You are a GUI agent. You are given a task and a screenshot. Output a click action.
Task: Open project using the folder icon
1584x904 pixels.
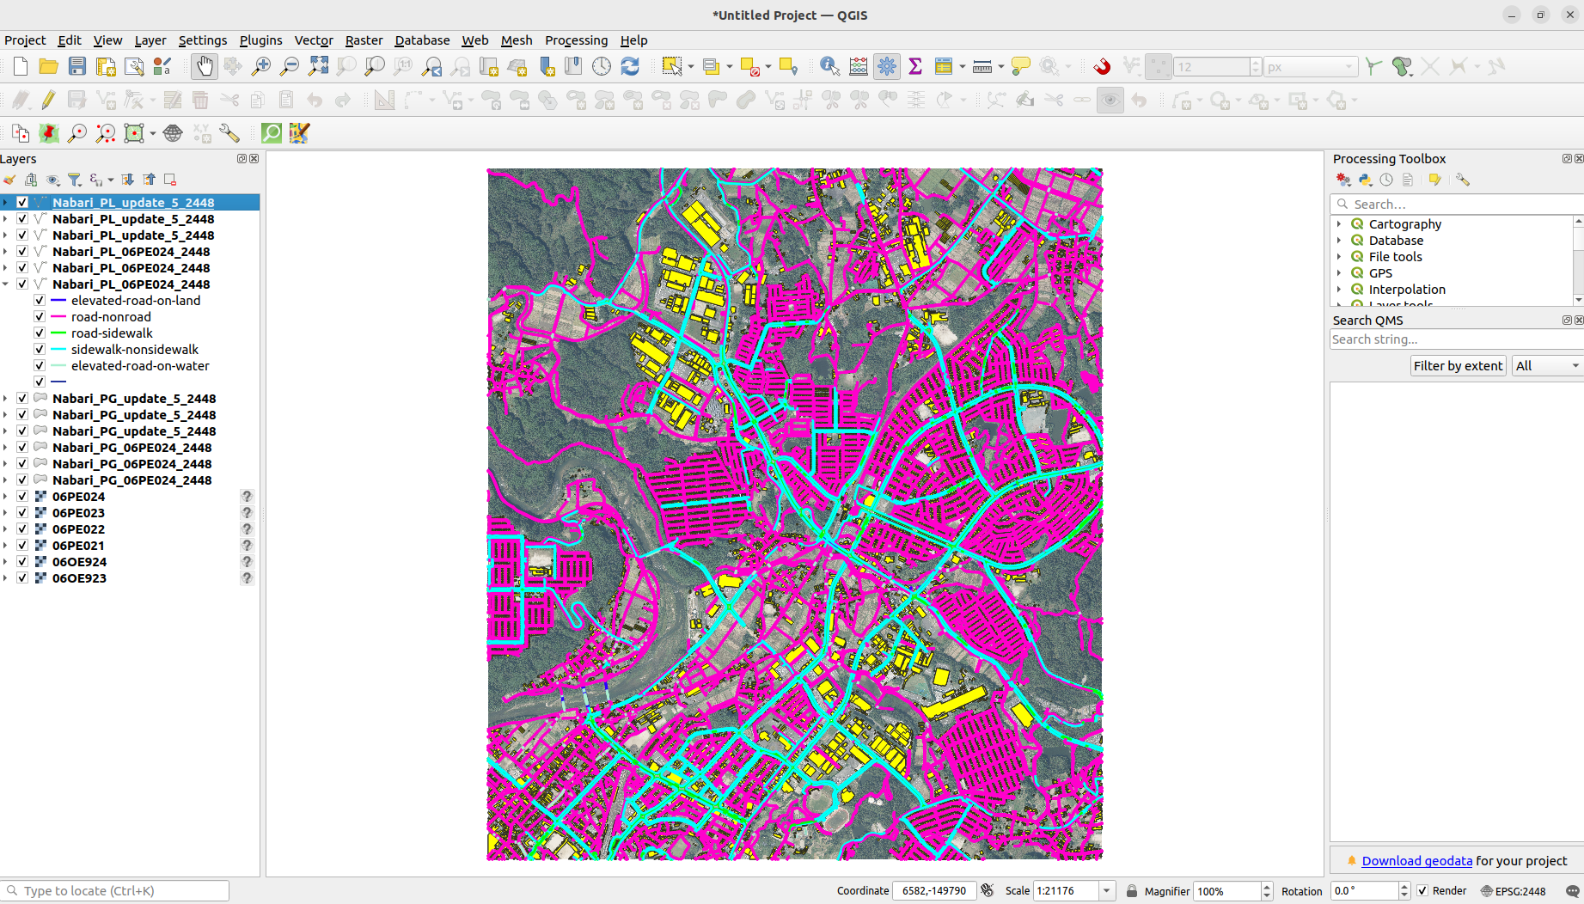point(49,66)
